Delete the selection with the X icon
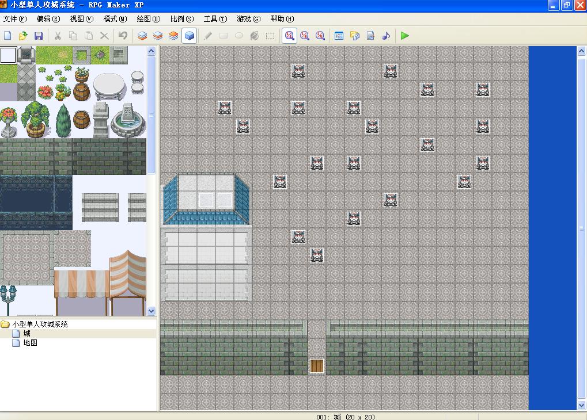587x420 pixels. click(x=104, y=36)
